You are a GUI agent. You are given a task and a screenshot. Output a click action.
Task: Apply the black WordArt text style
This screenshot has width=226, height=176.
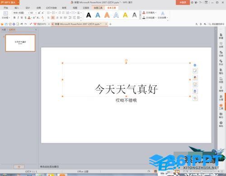[x=89, y=15]
